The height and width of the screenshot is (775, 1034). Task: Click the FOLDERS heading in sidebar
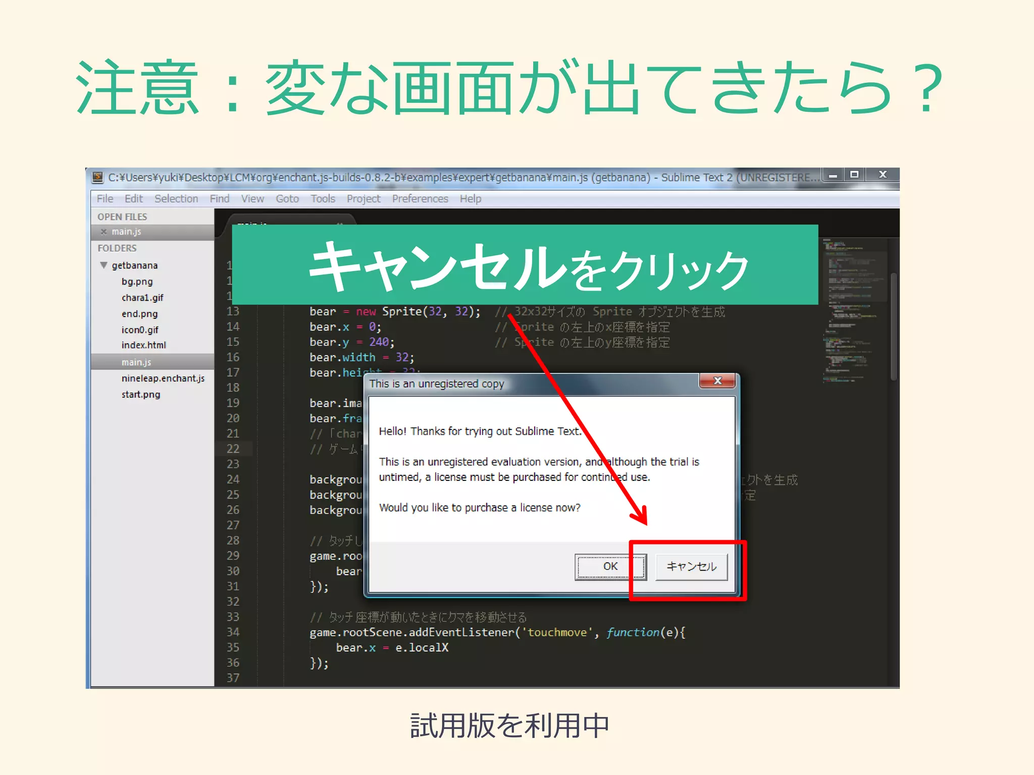tap(117, 248)
